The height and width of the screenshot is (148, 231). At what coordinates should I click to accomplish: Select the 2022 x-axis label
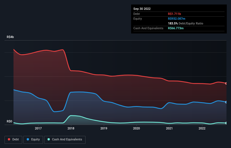[x=202, y=128]
